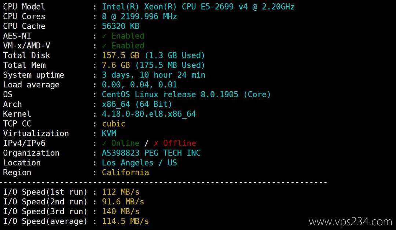The image size is (396, 230).
Task: Click the OS label
Action: pyautogui.click(x=8, y=95)
